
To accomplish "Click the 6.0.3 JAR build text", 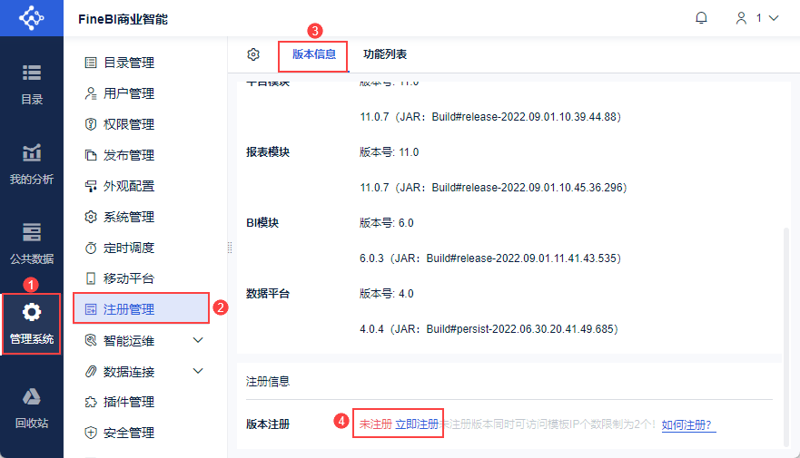I will (490, 258).
